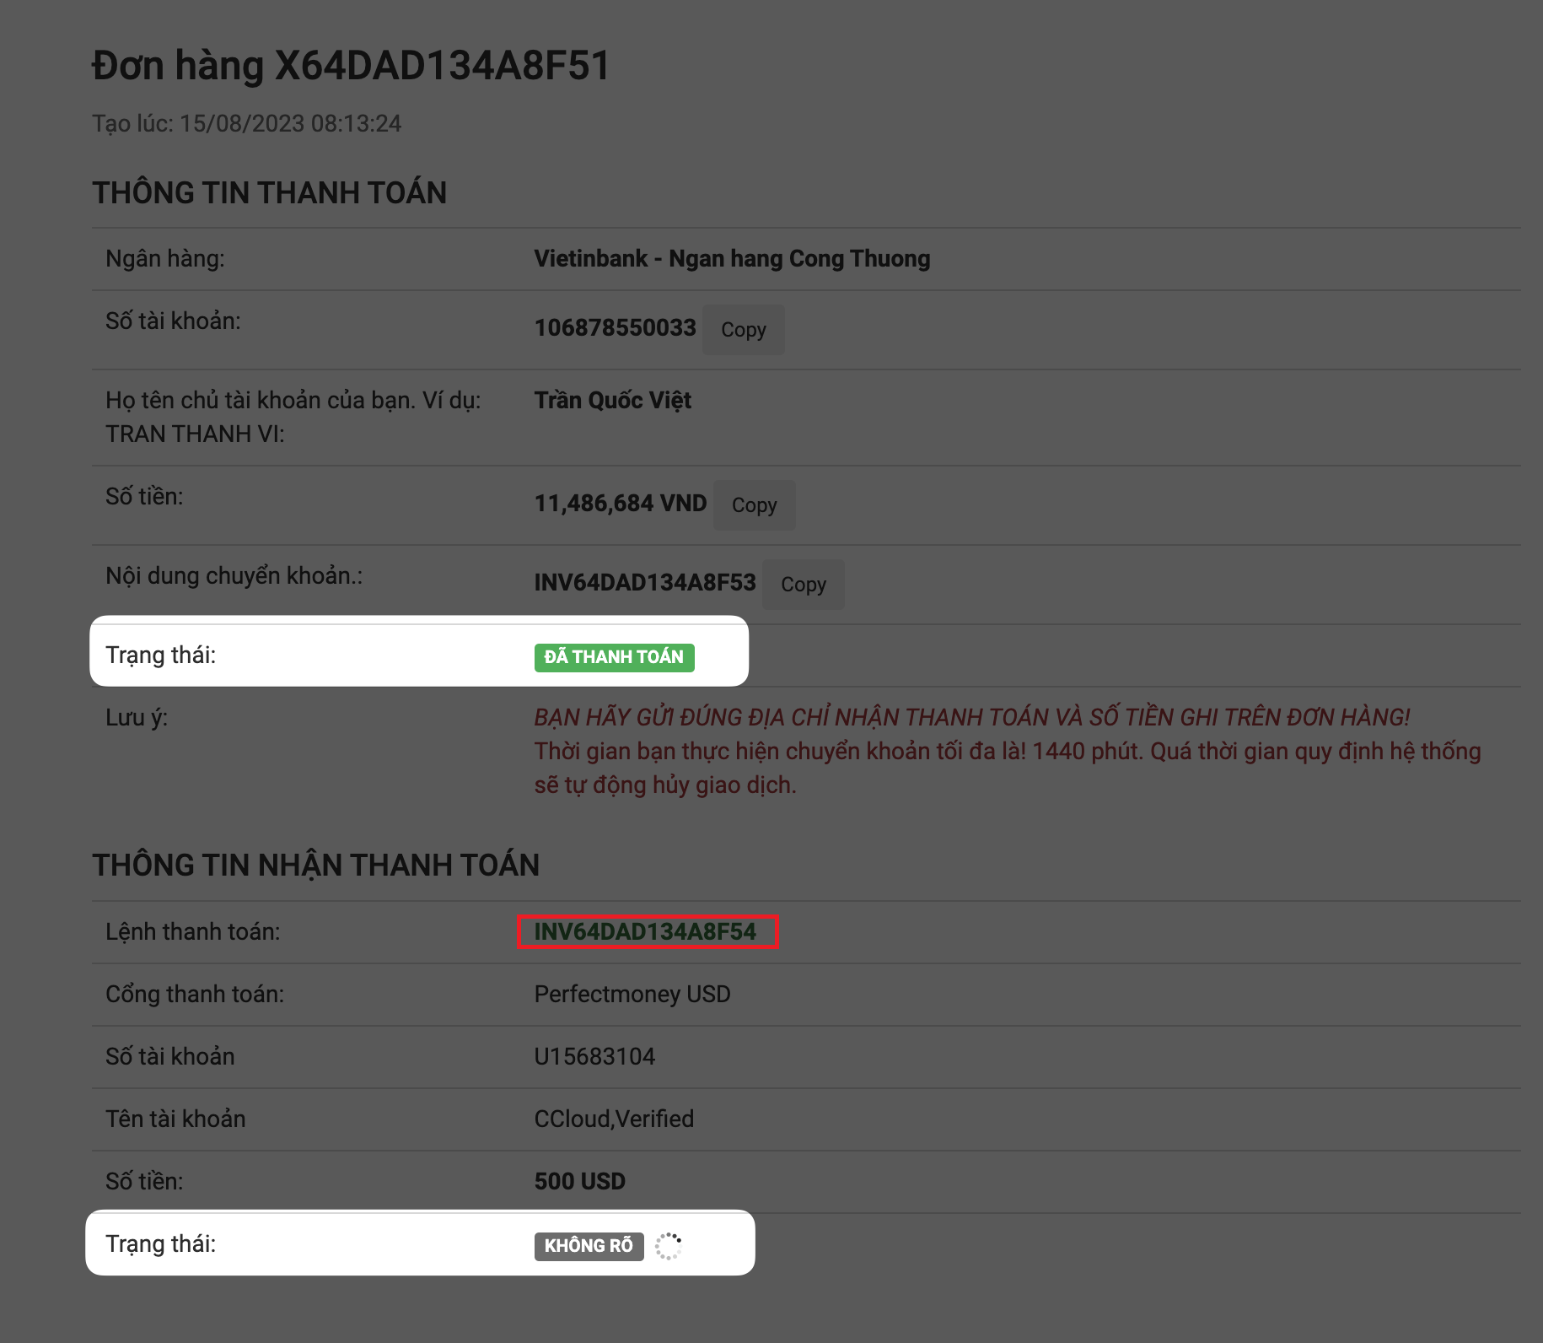The height and width of the screenshot is (1343, 1543).
Task: Click the order title Đơn hàng X64DAD134A8F51
Action: click(351, 66)
